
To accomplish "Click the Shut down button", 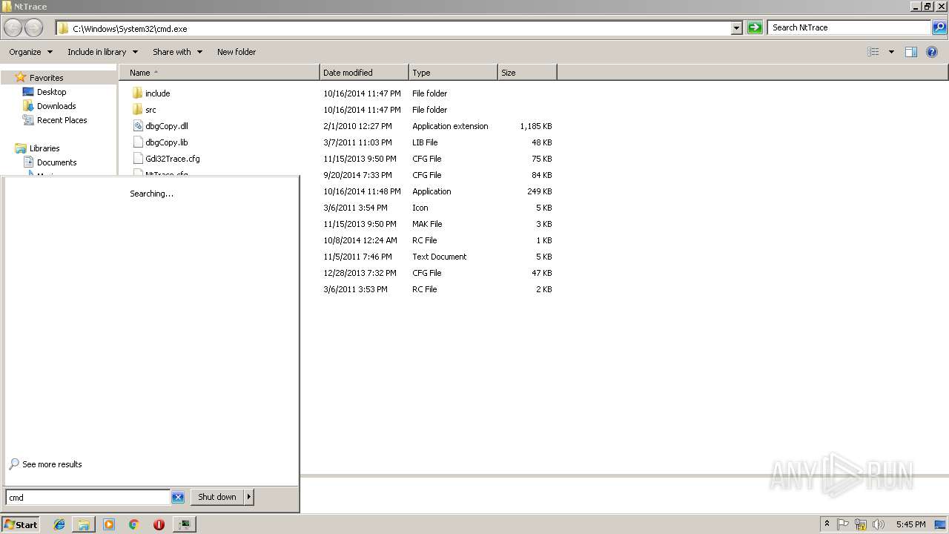I will click(217, 497).
